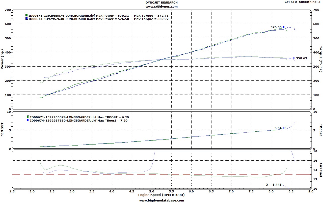Screen dimensions: 323x202
Task: Click the CF: STD correction factor label
Action: pyautogui.click(x=293, y=2)
